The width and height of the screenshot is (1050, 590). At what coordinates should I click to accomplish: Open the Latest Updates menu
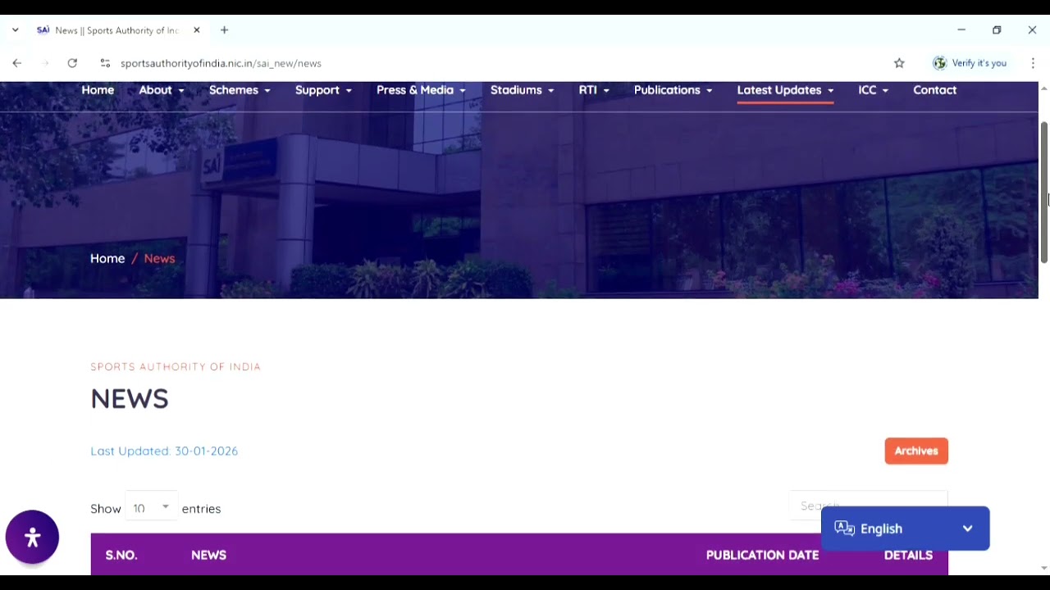click(x=785, y=90)
